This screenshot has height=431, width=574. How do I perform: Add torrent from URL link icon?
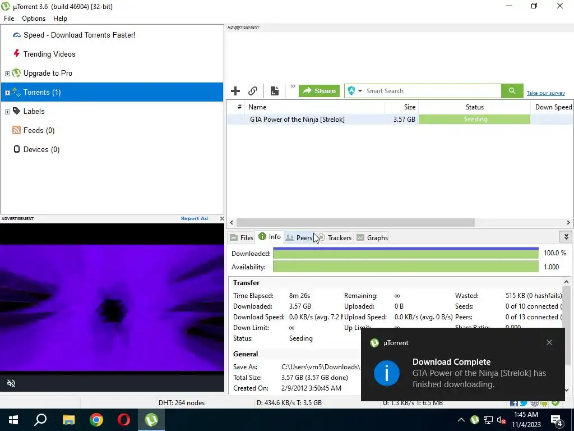pyautogui.click(x=253, y=91)
